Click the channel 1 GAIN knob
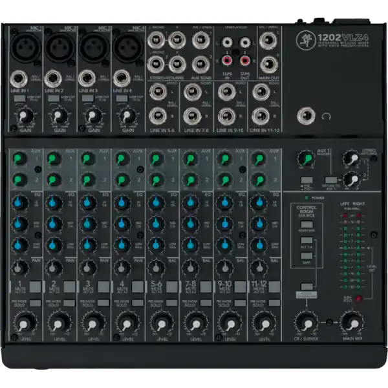388x388 pixels. coord(24,116)
